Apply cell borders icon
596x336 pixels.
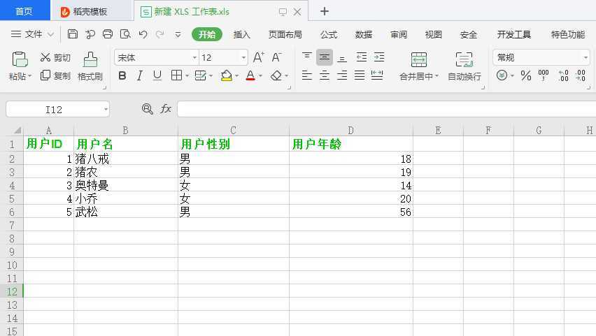[x=176, y=75]
